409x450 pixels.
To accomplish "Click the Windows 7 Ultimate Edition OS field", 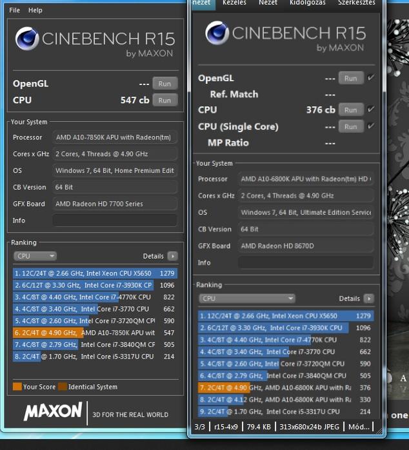I will [x=306, y=212].
